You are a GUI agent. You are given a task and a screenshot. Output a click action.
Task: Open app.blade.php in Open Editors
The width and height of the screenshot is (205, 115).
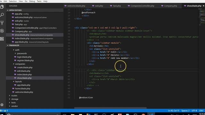(35, 42)
